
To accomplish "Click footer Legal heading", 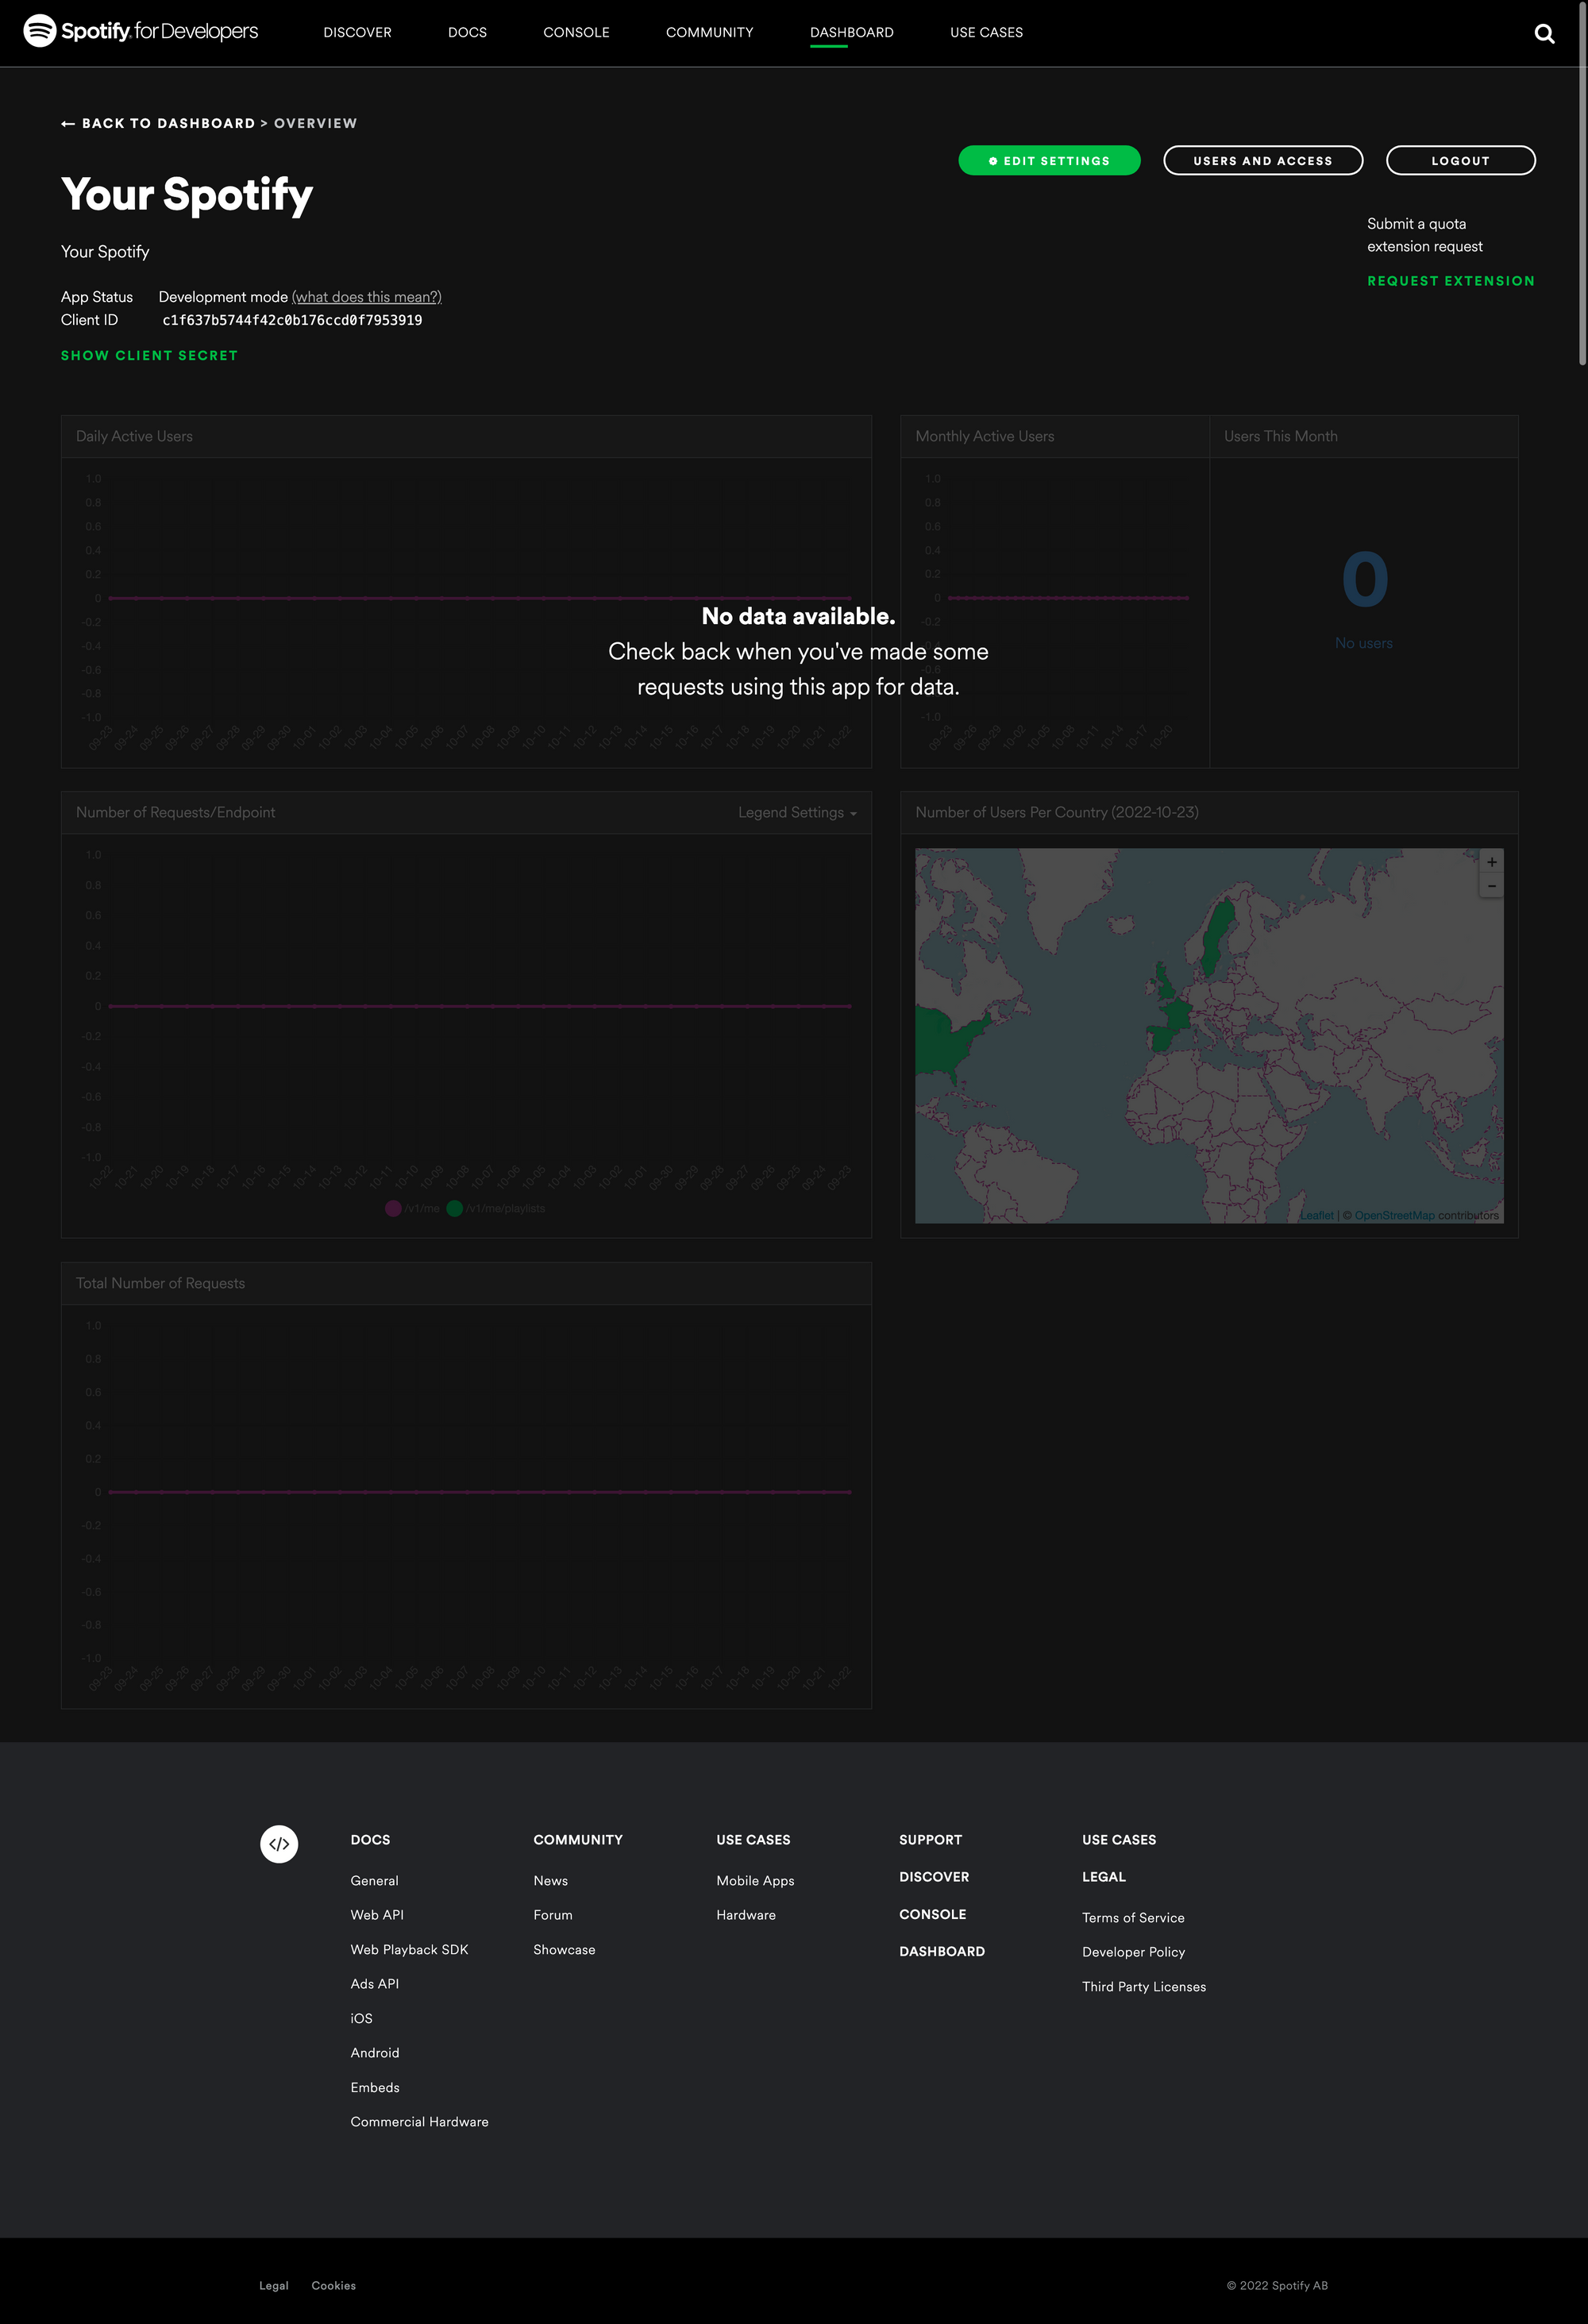I will (1104, 1877).
